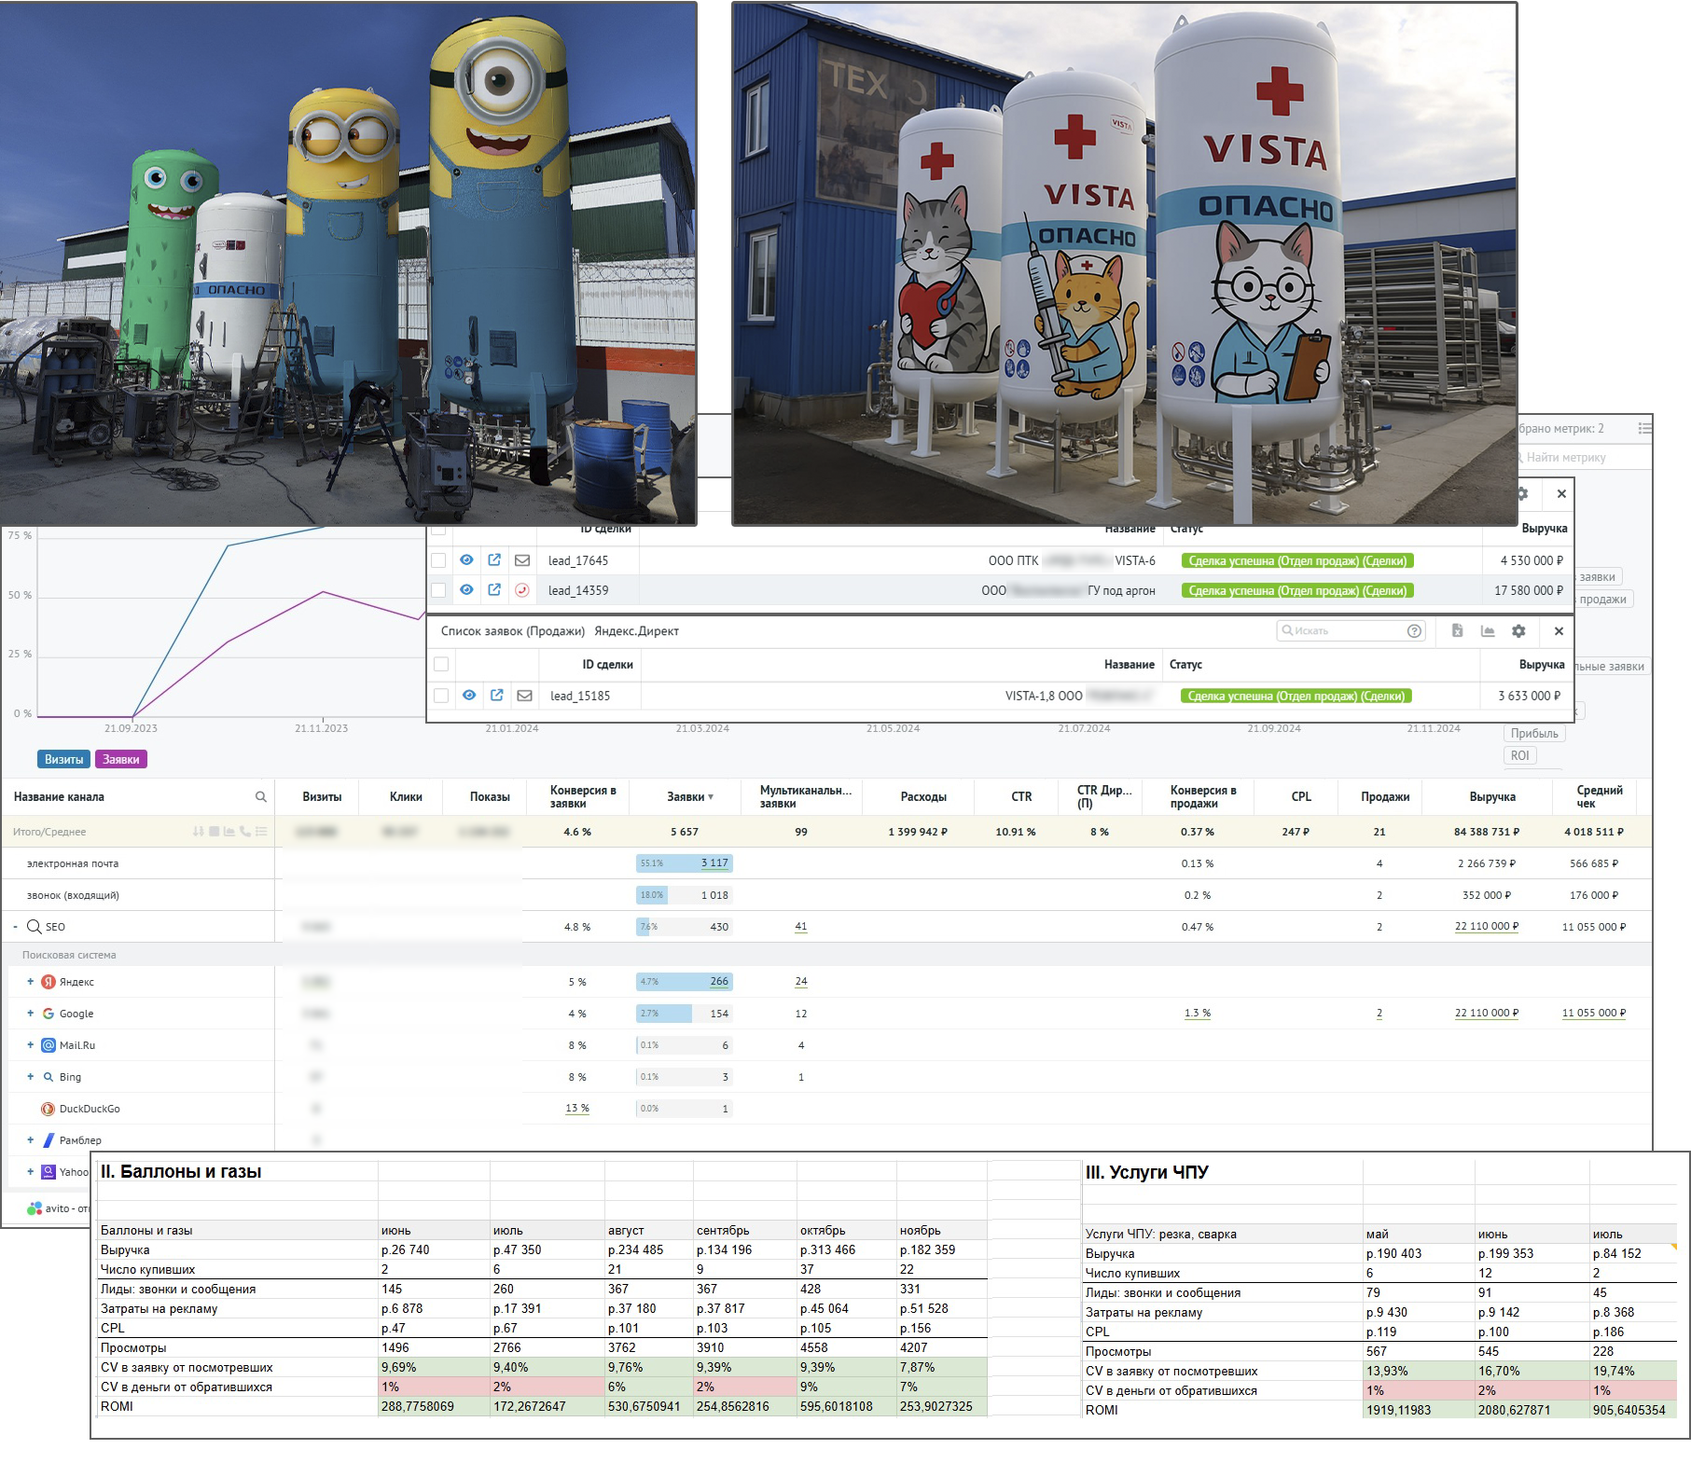1691x1463 pixels.
Task: Toggle the Визиты chart series button
Action: [63, 760]
